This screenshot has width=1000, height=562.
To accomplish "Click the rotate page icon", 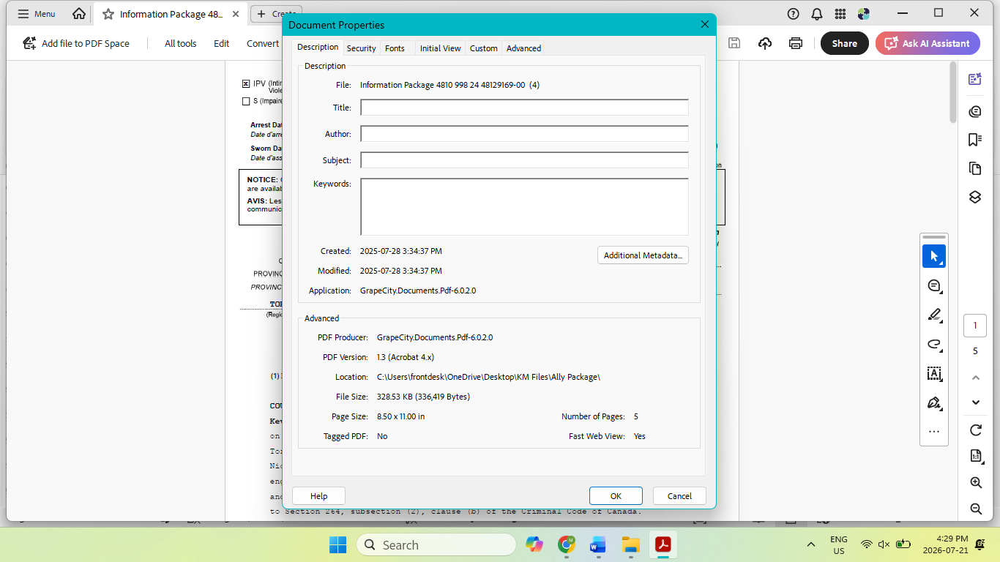I will click(x=975, y=430).
